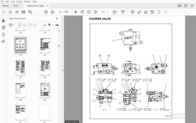The height and width of the screenshot is (123, 196).
Task: Select page 126 thumbnail
Action: pyautogui.click(x=45, y=45)
